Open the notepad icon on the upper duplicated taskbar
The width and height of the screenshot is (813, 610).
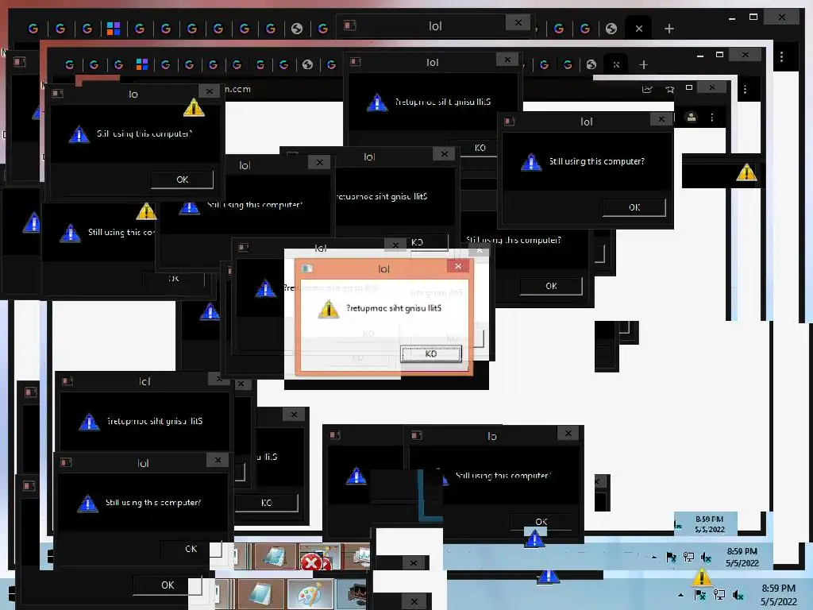click(x=274, y=557)
